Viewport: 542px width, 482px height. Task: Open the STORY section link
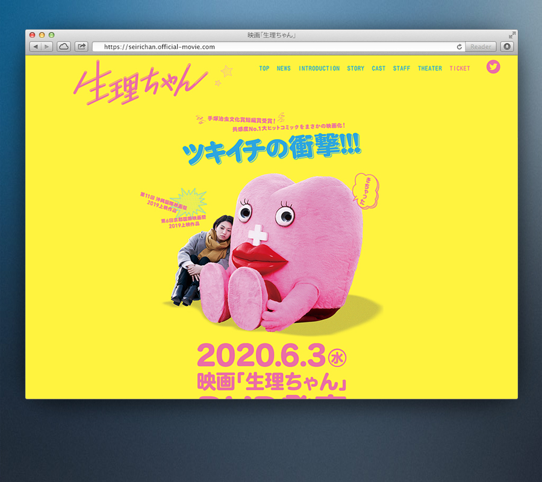click(x=355, y=69)
